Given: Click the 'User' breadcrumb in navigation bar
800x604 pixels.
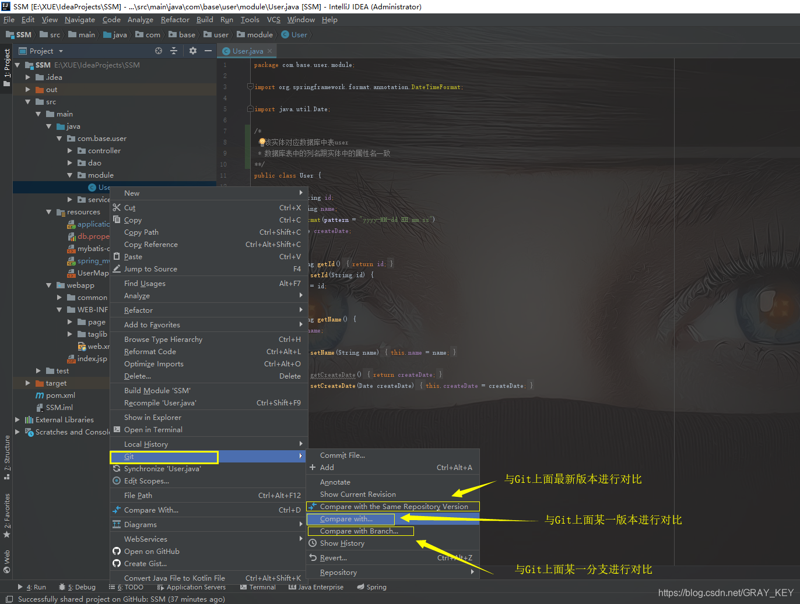Looking at the screenshot, I should coord(294,35).
